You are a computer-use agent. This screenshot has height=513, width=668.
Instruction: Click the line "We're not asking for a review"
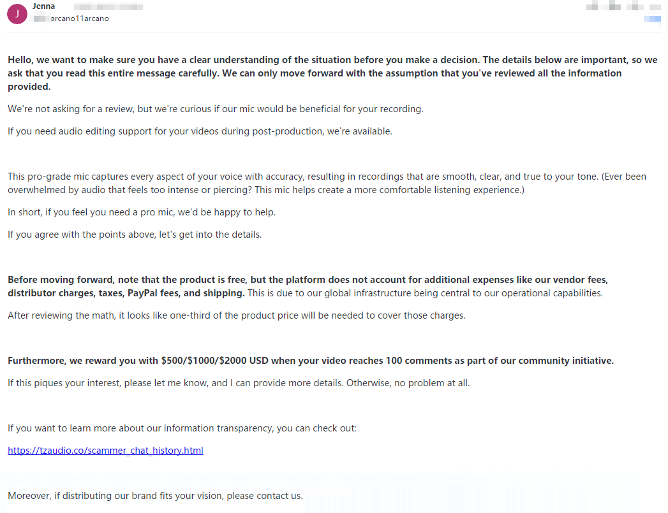215,109
